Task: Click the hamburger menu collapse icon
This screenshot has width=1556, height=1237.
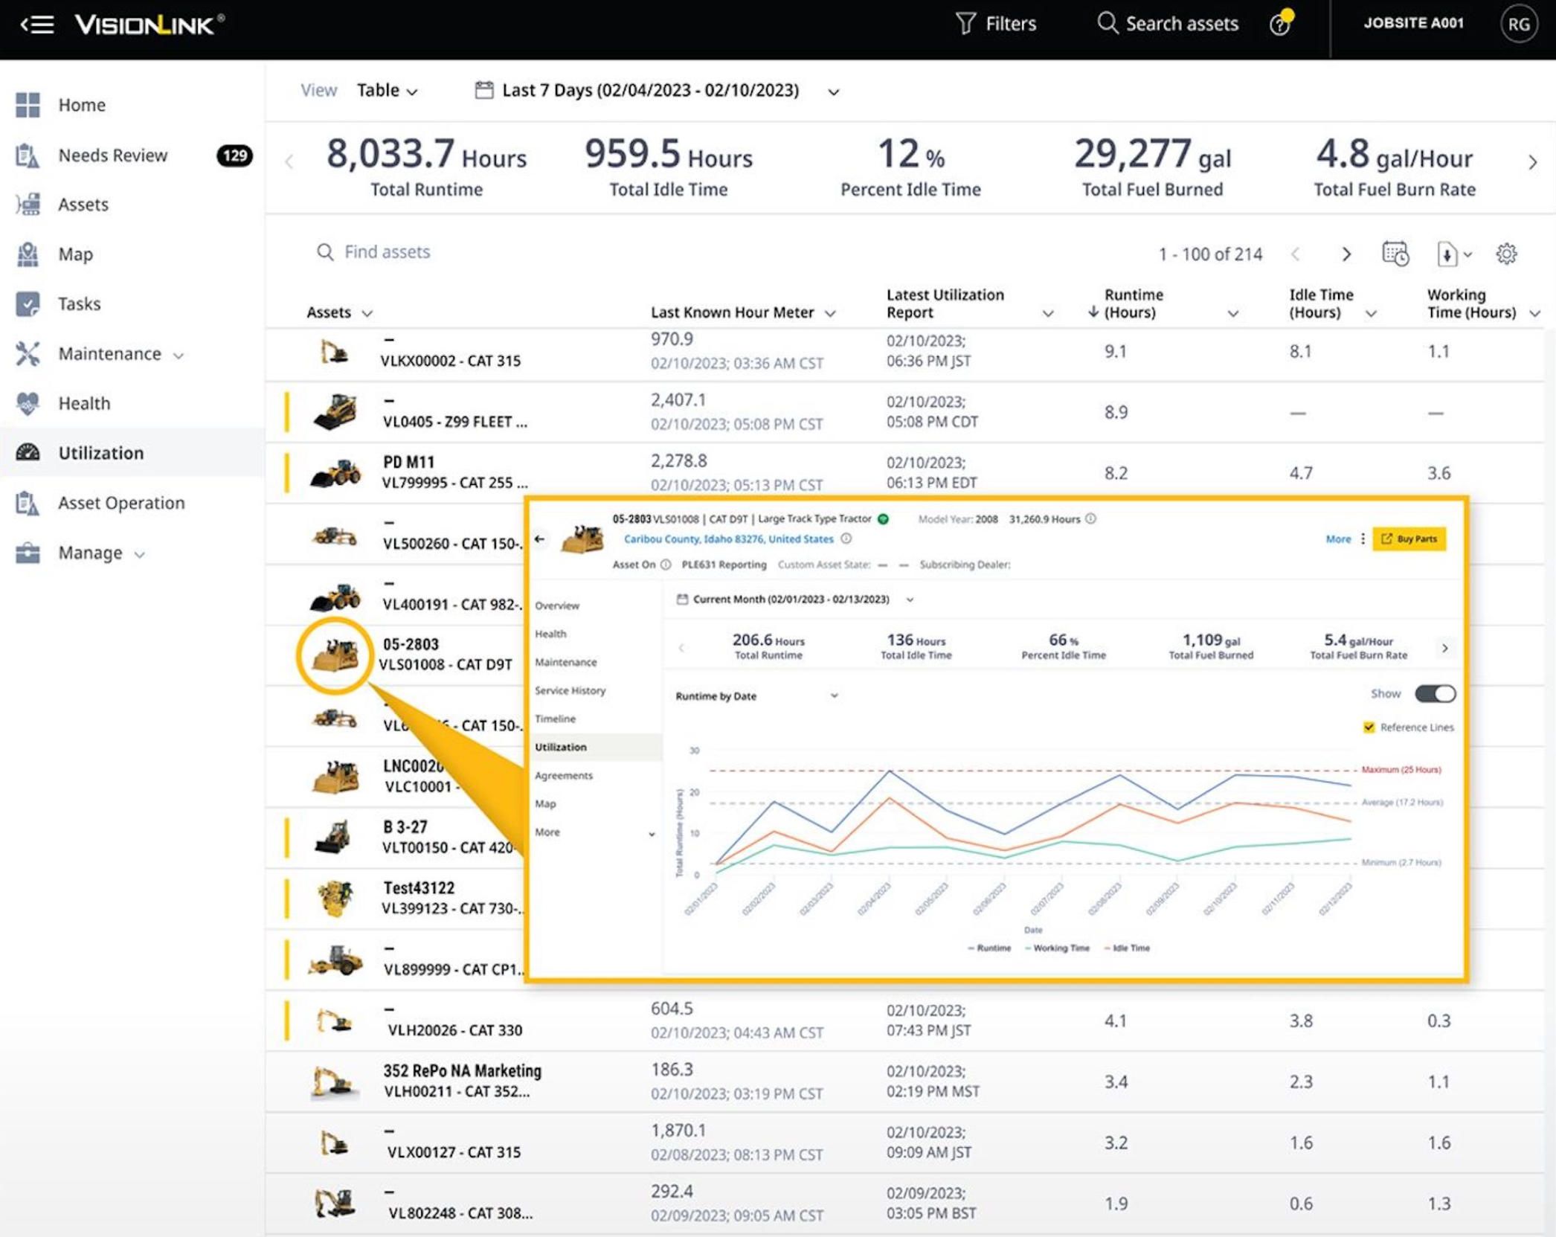Action: [36, 25]
